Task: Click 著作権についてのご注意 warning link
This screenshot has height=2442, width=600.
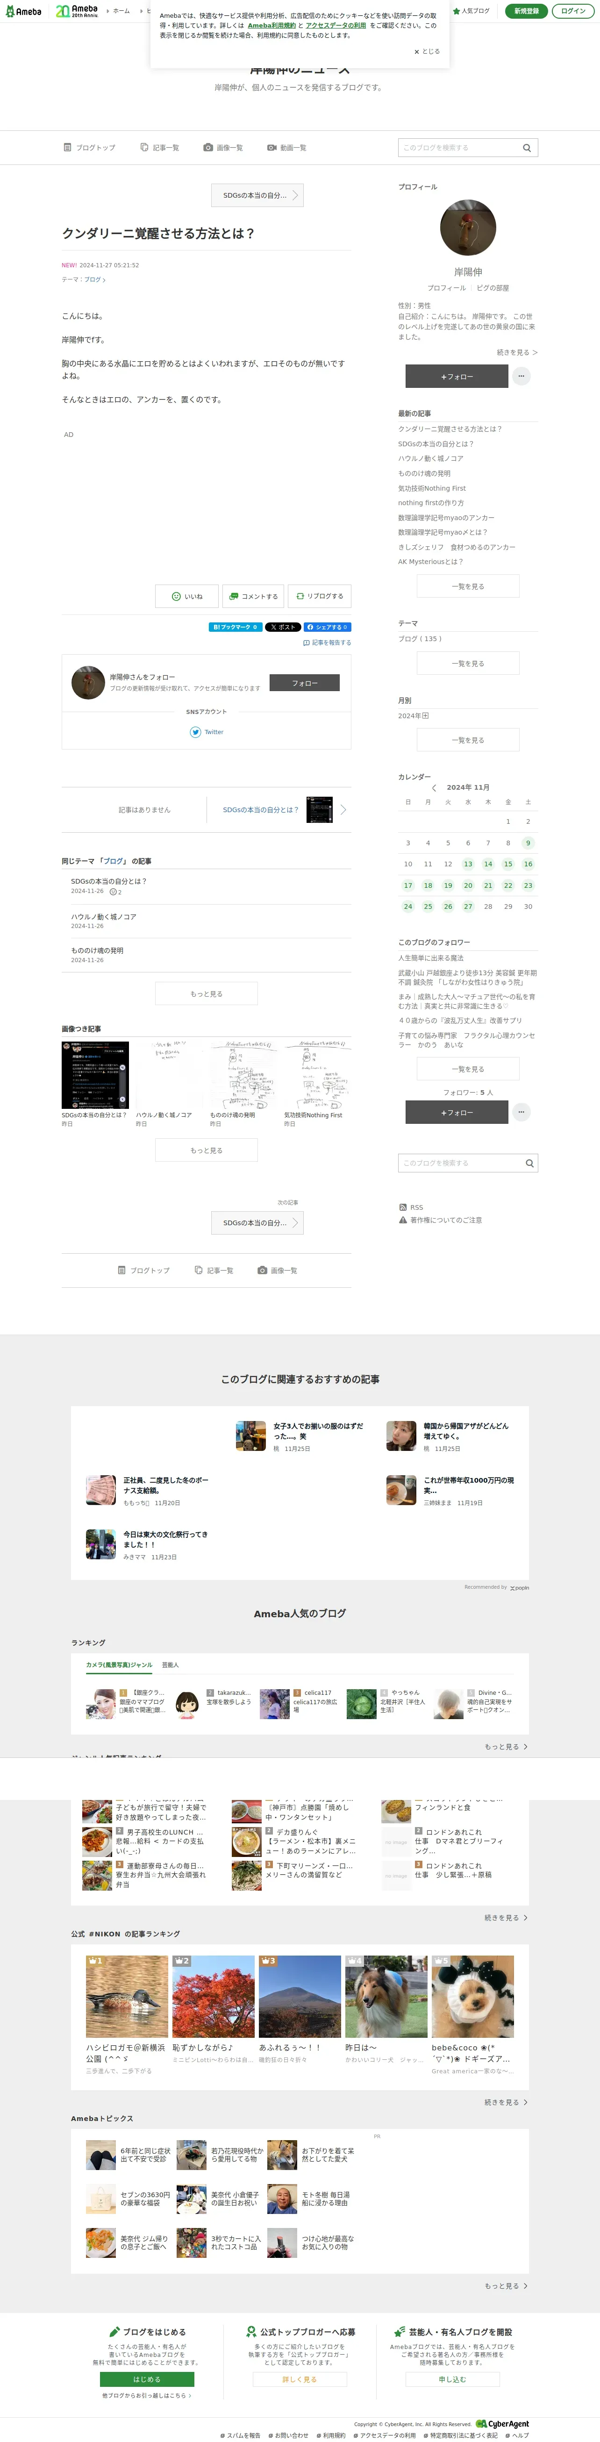Action: coord(441,1221)
